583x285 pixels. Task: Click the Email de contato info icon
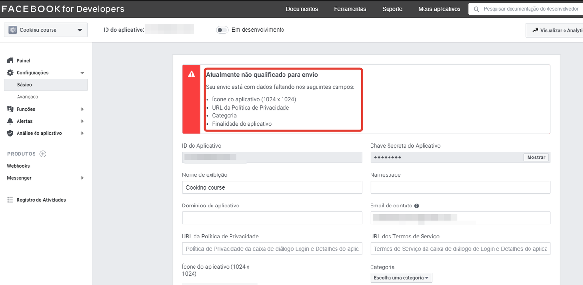(x=417, y=206)
